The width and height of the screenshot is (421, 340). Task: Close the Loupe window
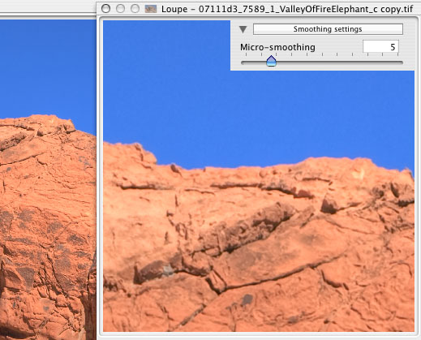[x=105, y=9]
